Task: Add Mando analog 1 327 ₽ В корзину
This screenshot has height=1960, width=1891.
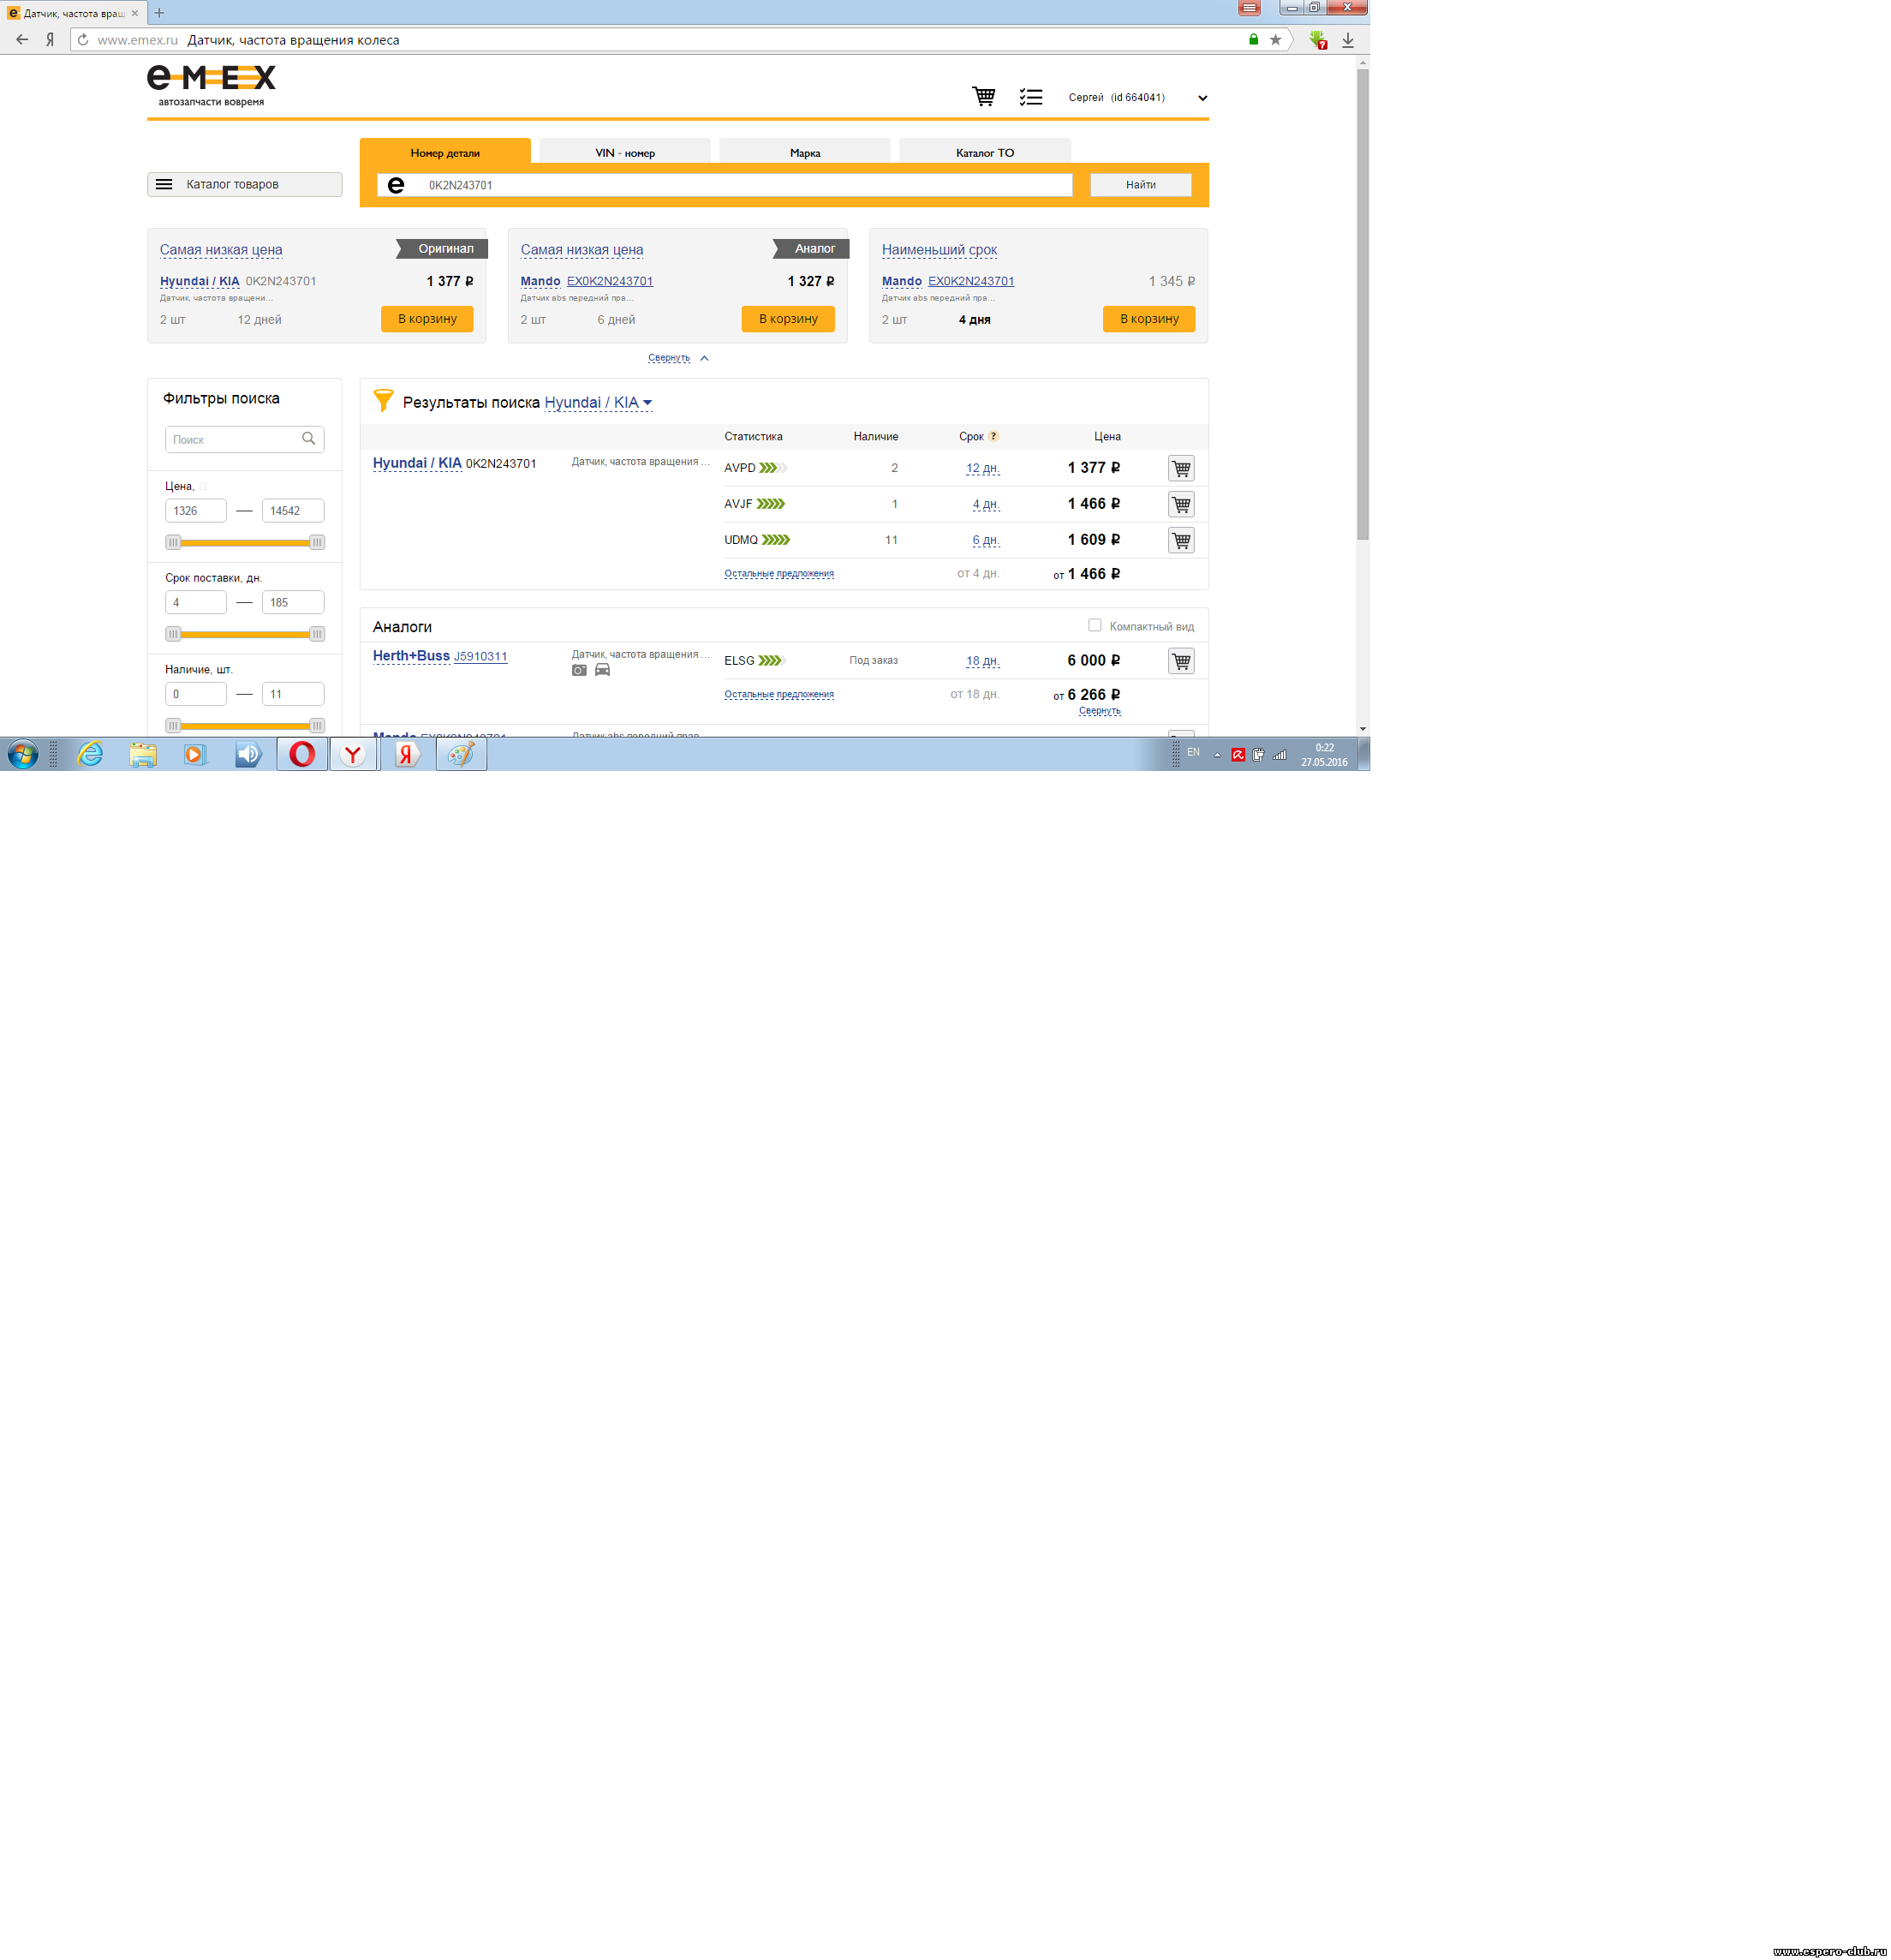Action: tap(788, 319)
